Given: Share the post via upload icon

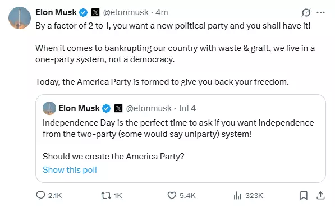Looking at the screenshot, I should click(320, 195).
